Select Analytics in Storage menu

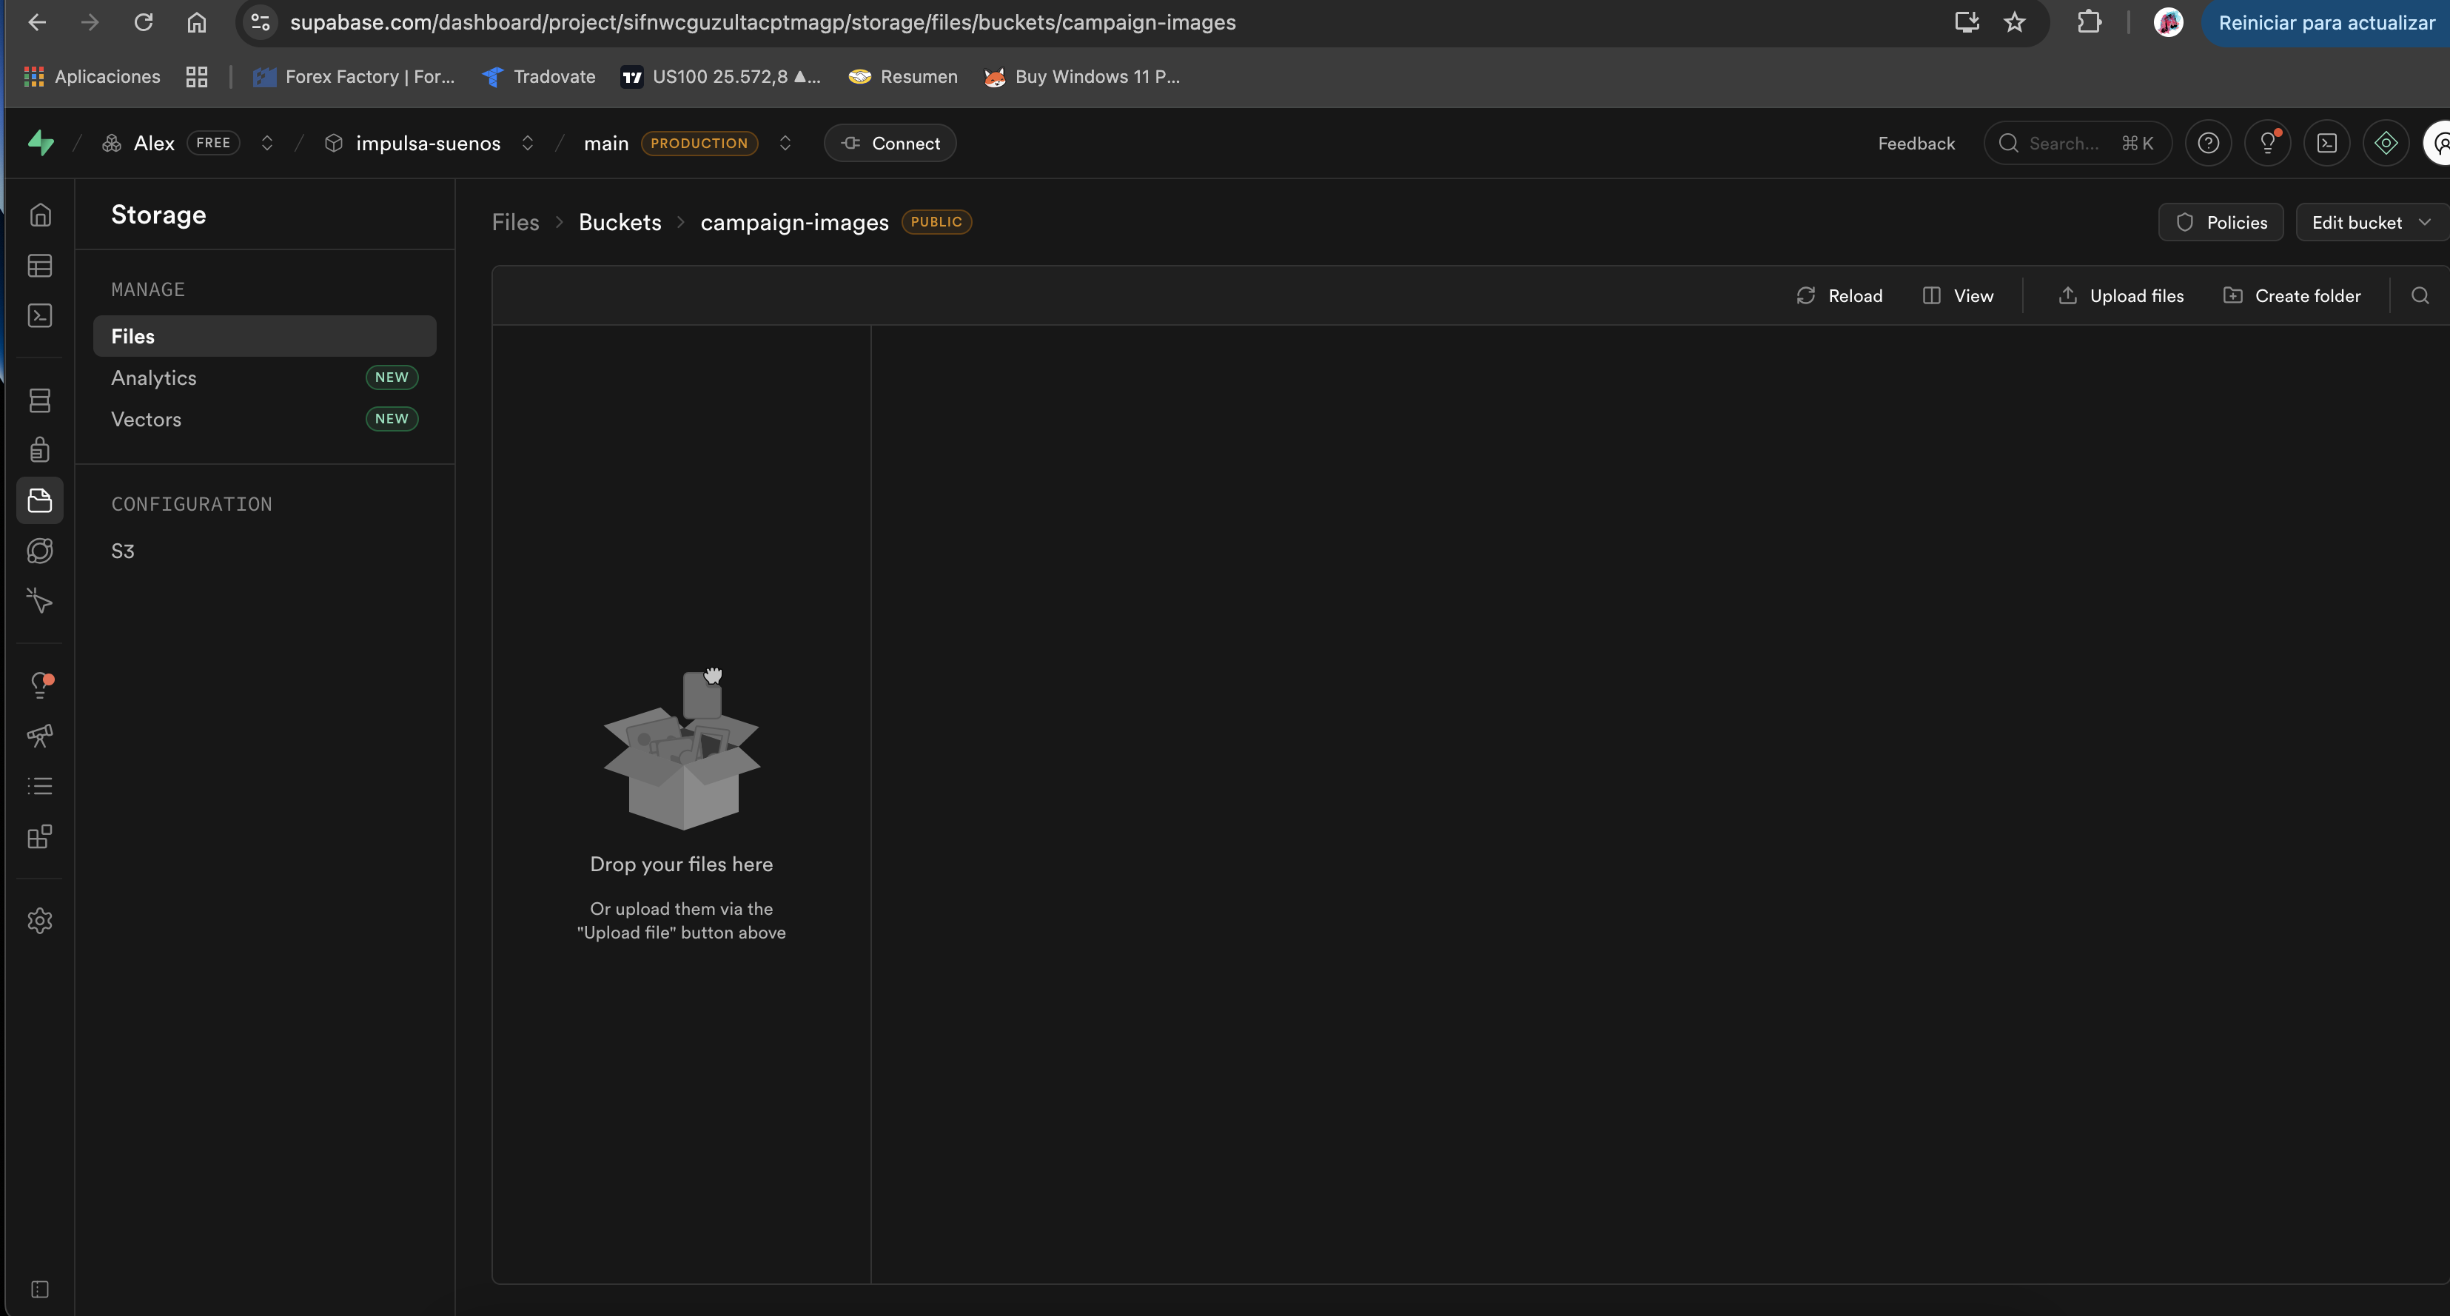[154, 377]
